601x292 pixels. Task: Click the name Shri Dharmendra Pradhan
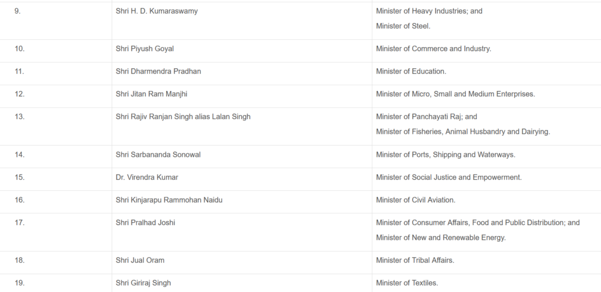coord(154,71)
